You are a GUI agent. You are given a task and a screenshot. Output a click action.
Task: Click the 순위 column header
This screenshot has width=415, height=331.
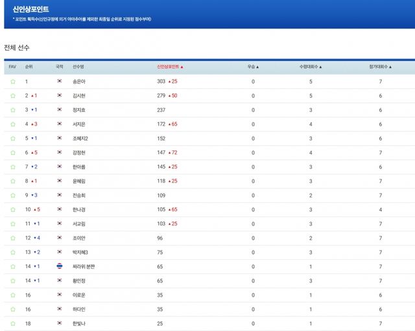click(29, 67)
